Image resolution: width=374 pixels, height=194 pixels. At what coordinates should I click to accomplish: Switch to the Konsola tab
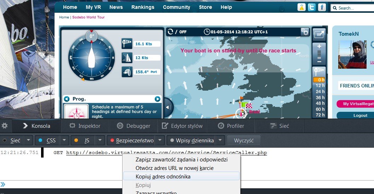36,126
